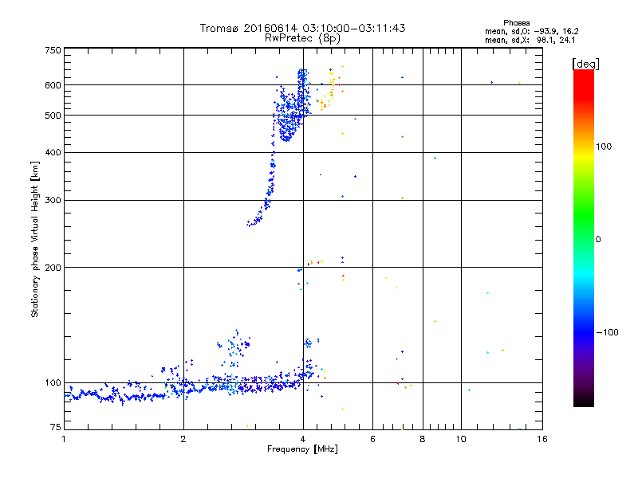Select the 'mean, sd,X: 98.1, 24.1' line

pos(530,41)
